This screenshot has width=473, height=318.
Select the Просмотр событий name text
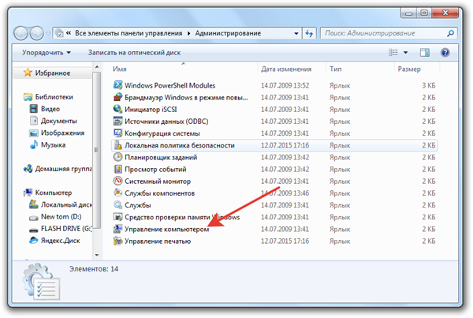155,169
